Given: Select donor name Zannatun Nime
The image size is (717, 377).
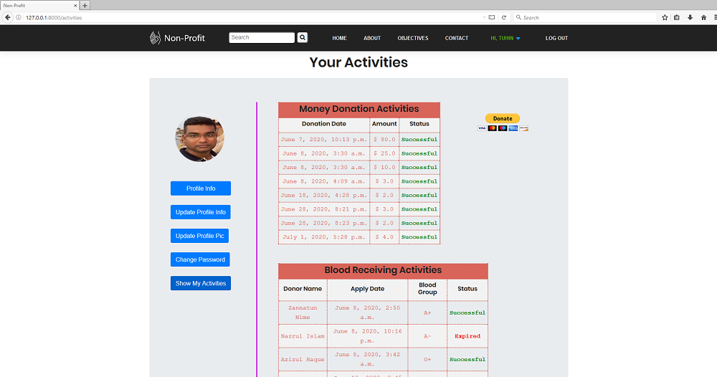Looking at the screenshot, I should 303,312.
